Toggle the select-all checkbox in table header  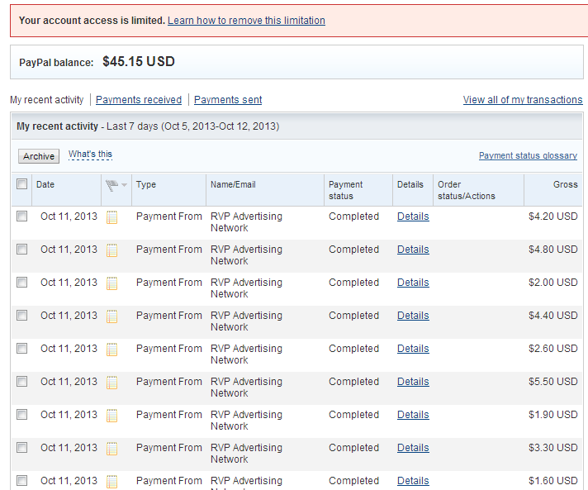[x=21, y=184]
